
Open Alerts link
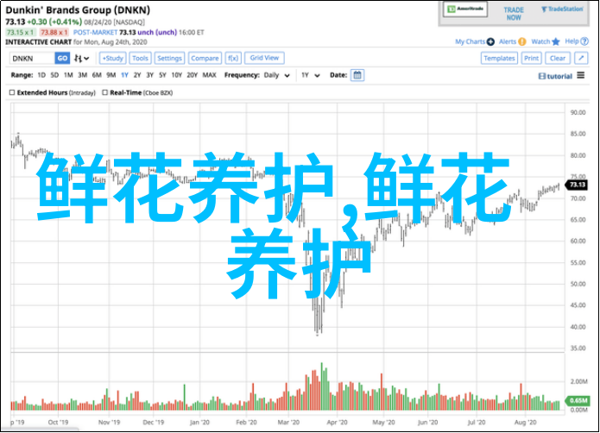[508, 41]
